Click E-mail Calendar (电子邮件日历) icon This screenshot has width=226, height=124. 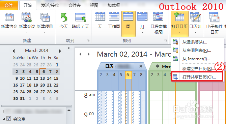click(214, 17)
